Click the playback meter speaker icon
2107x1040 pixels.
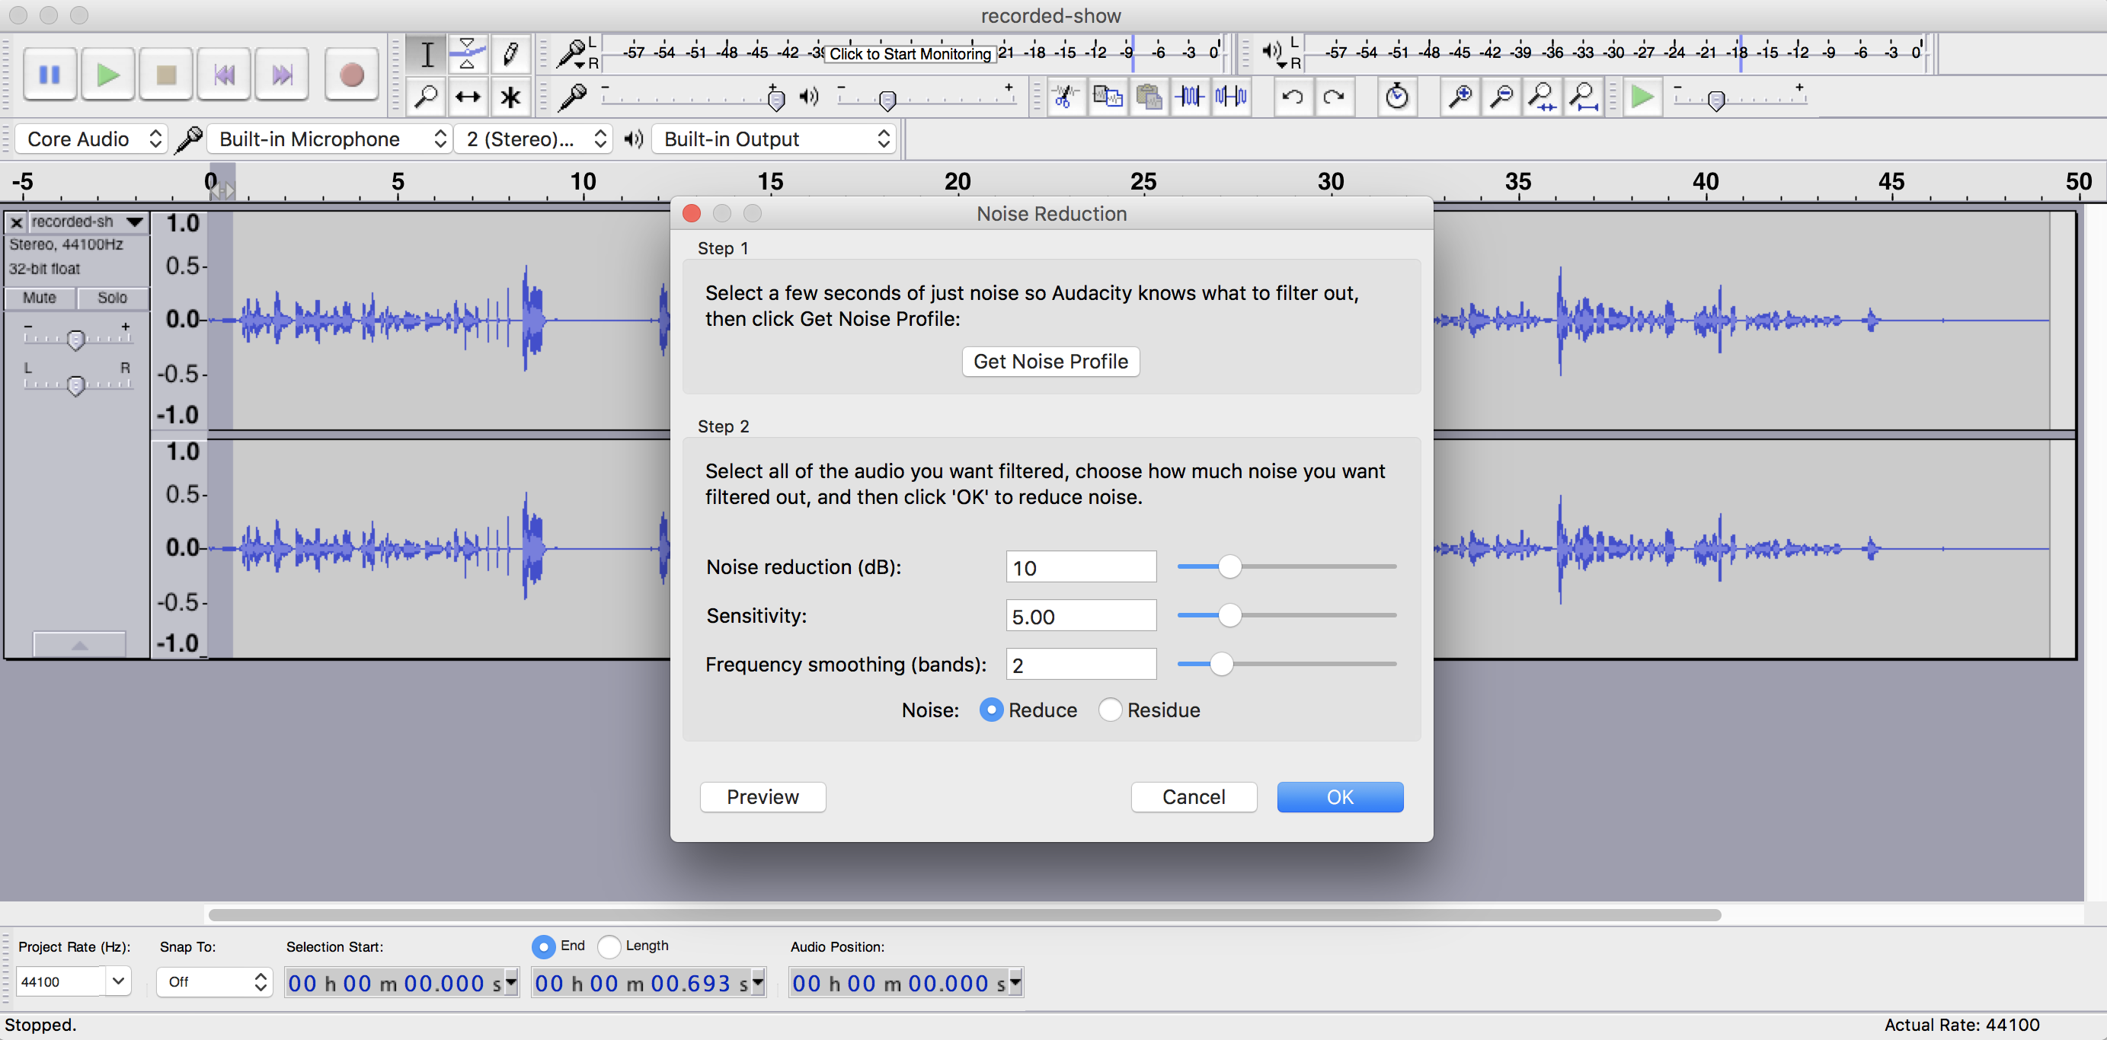pos(1273,53)
